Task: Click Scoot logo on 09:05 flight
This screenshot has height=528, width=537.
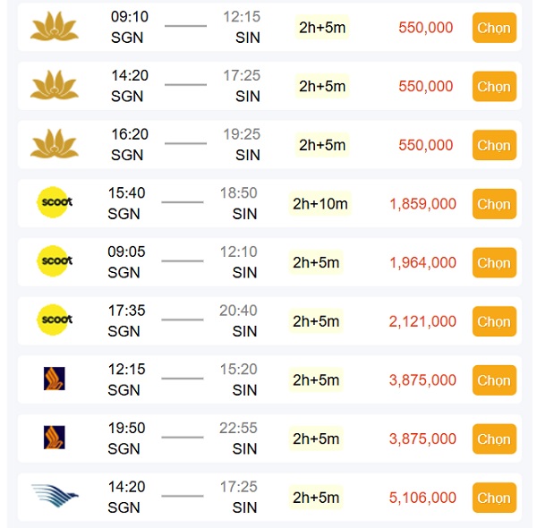Action: (x=55, y=261)
